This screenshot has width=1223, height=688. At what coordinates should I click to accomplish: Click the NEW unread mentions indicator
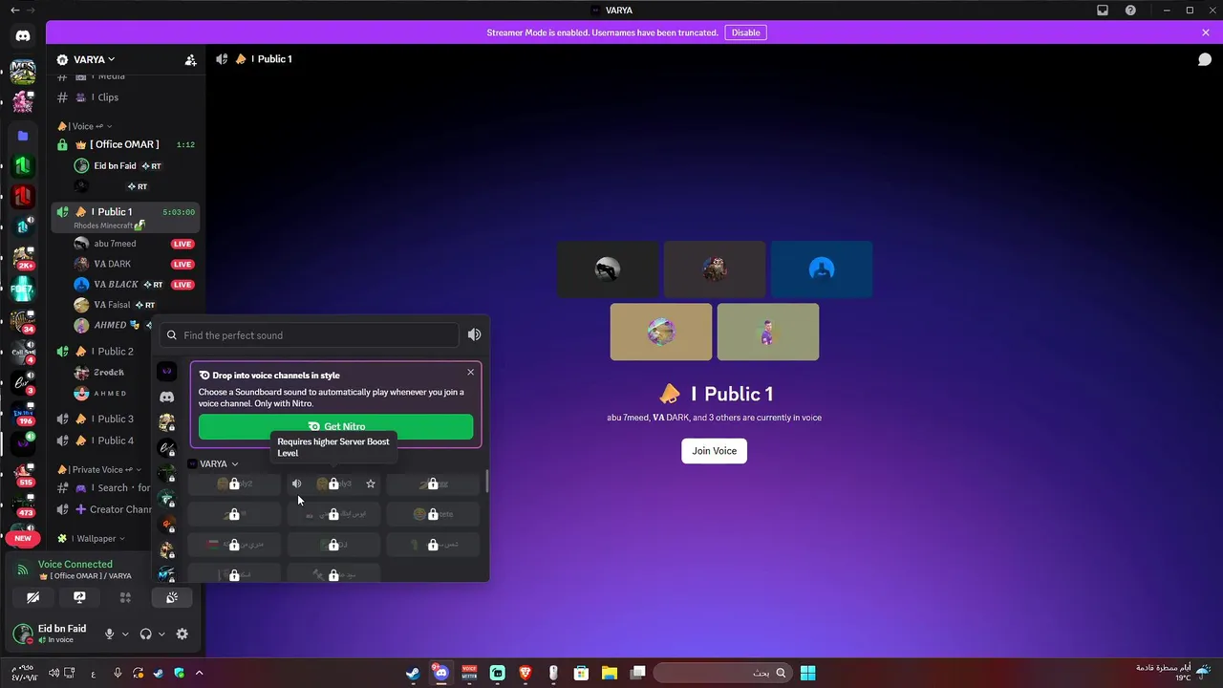tap(23, 538)
